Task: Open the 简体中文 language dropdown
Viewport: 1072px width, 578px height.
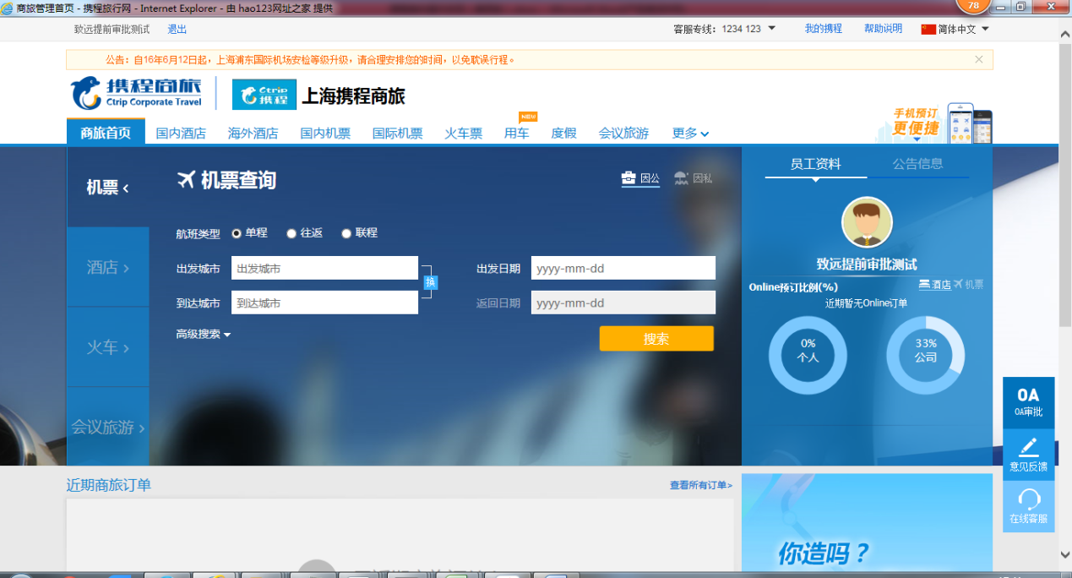Action: [955, 29]
